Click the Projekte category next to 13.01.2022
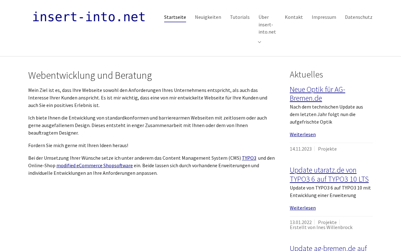401x251 pixels. point(327,222)
